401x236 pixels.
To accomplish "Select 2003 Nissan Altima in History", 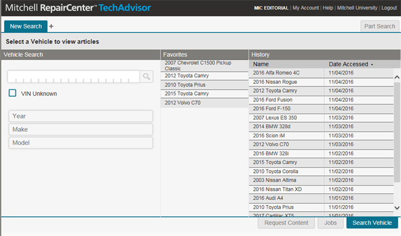I will pyautogui.click(x=286, y=180).
